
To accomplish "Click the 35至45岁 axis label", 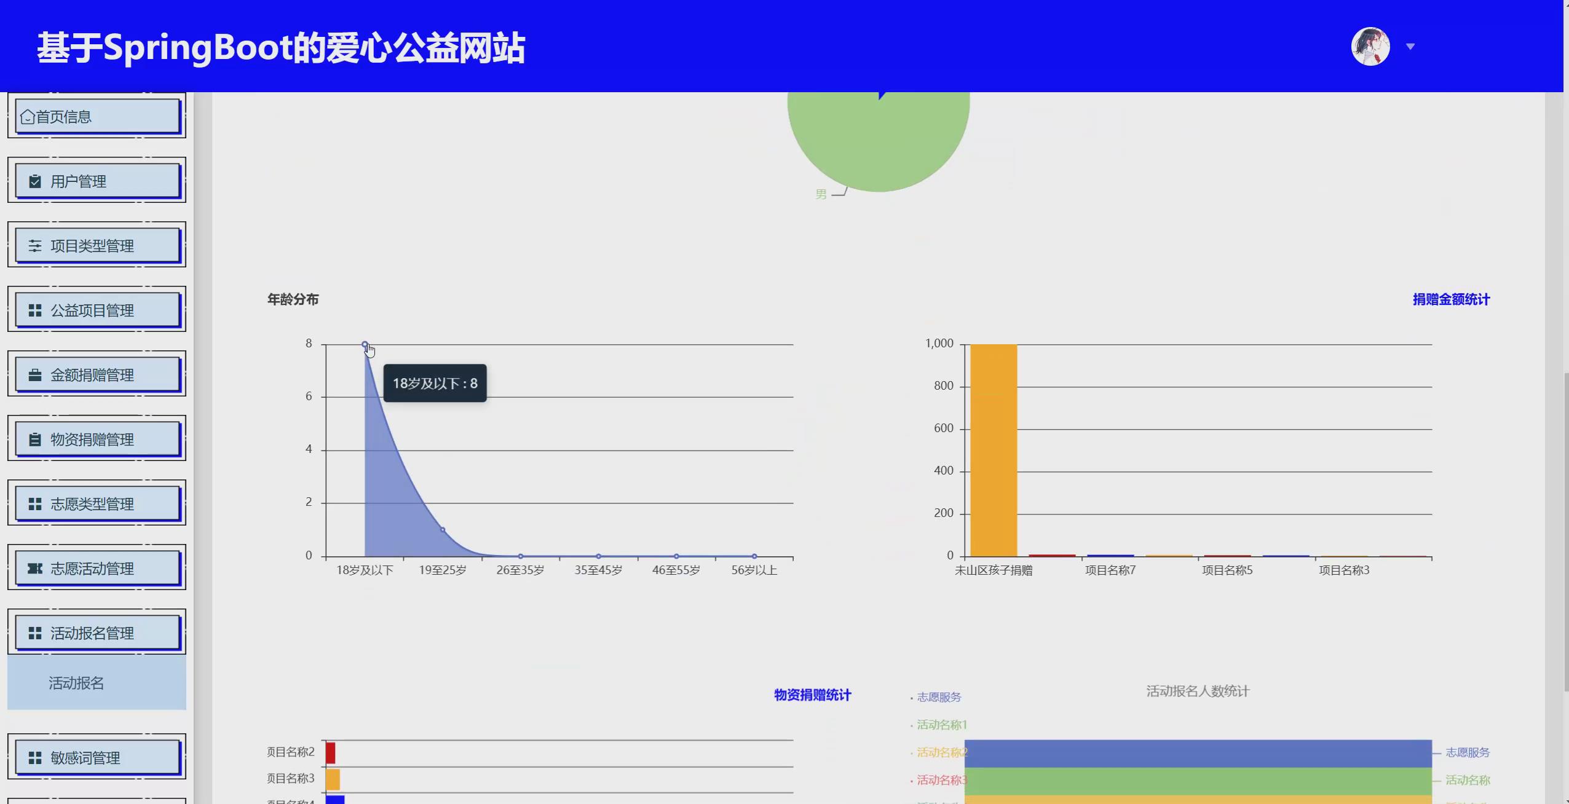I will 598,570.
